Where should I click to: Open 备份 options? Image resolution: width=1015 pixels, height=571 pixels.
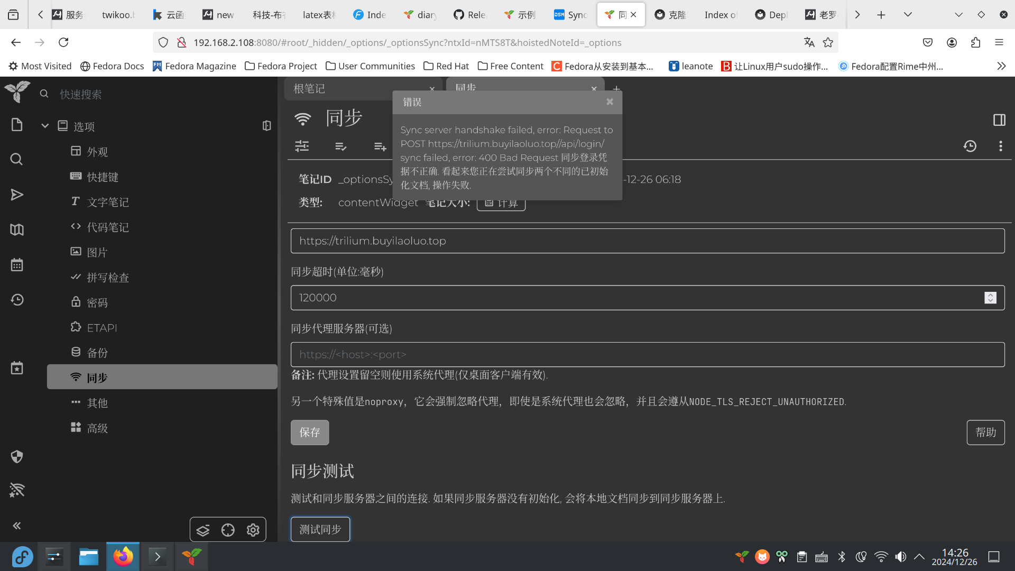coord(97,353)
